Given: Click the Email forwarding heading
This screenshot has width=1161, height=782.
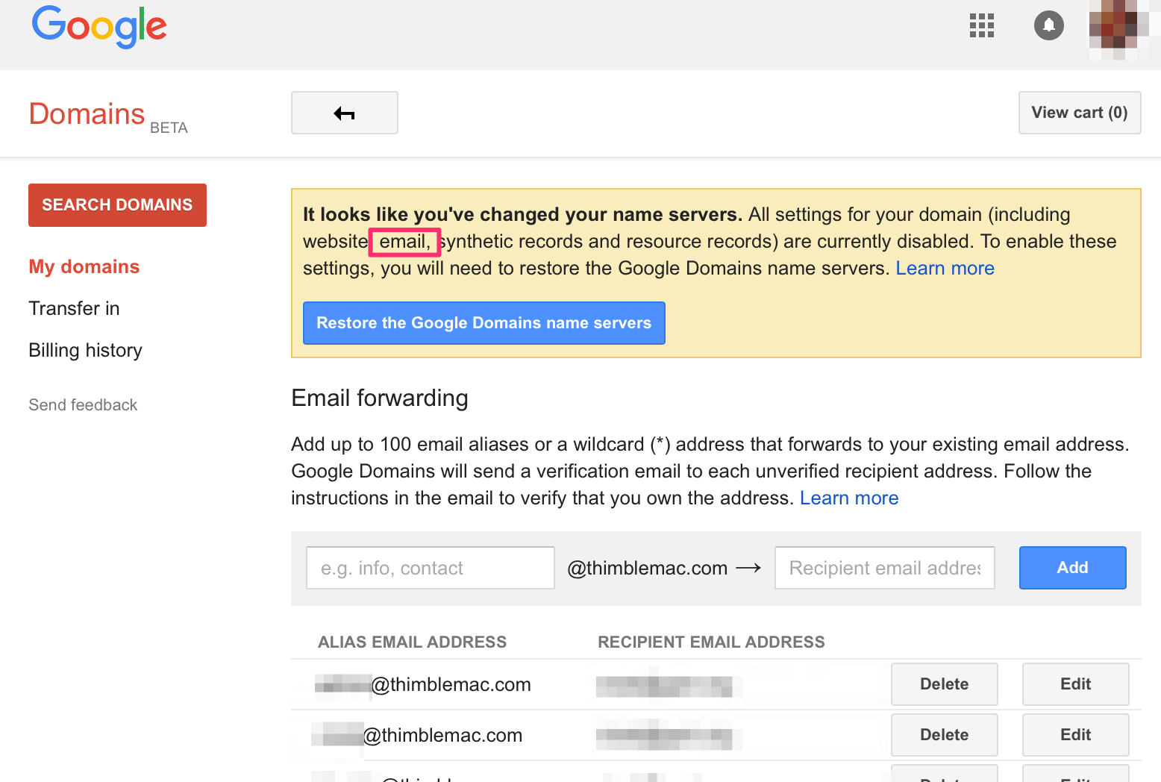Looking at the screenshot, I should click(380, 398).
